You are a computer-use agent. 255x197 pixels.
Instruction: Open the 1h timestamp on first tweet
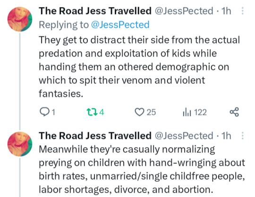pos(226,11)
